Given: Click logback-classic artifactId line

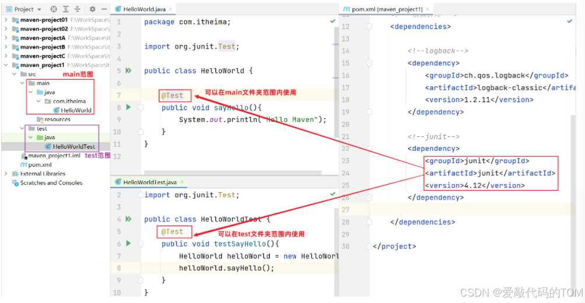Looking at the screenshot, I should pyautogui.click(x=500, y=88).
